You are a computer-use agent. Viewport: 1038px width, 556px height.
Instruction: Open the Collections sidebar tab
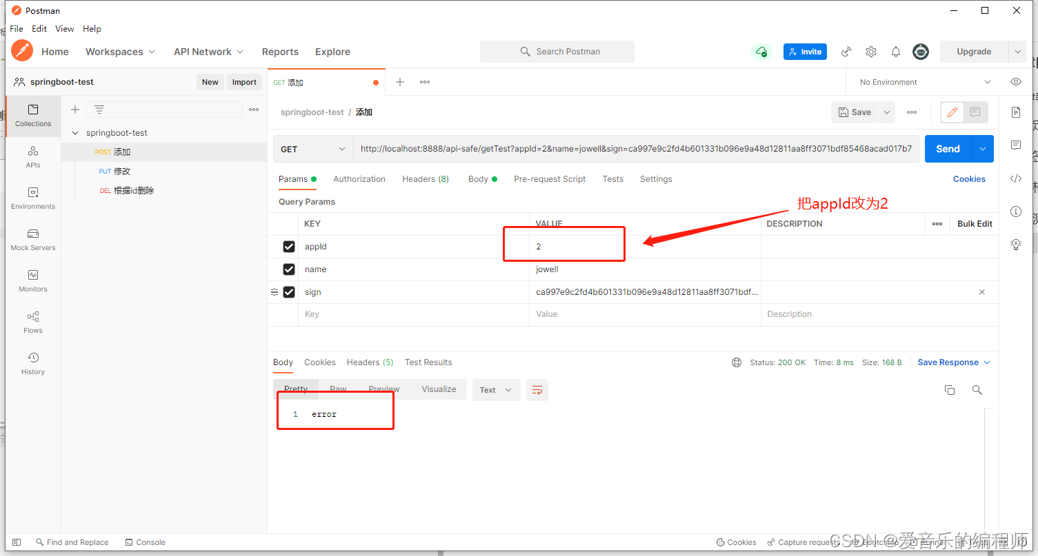point(33,116)
